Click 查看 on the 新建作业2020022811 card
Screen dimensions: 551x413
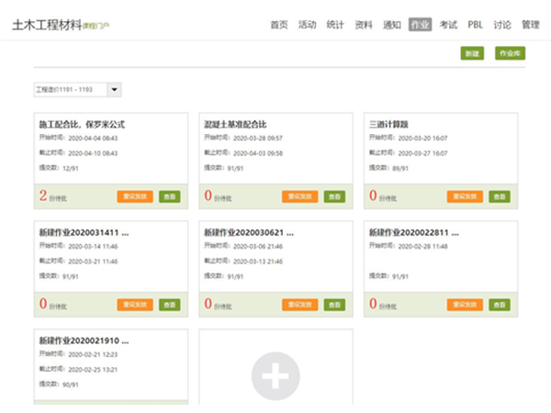pyautogui.click(x=499, y=305)
